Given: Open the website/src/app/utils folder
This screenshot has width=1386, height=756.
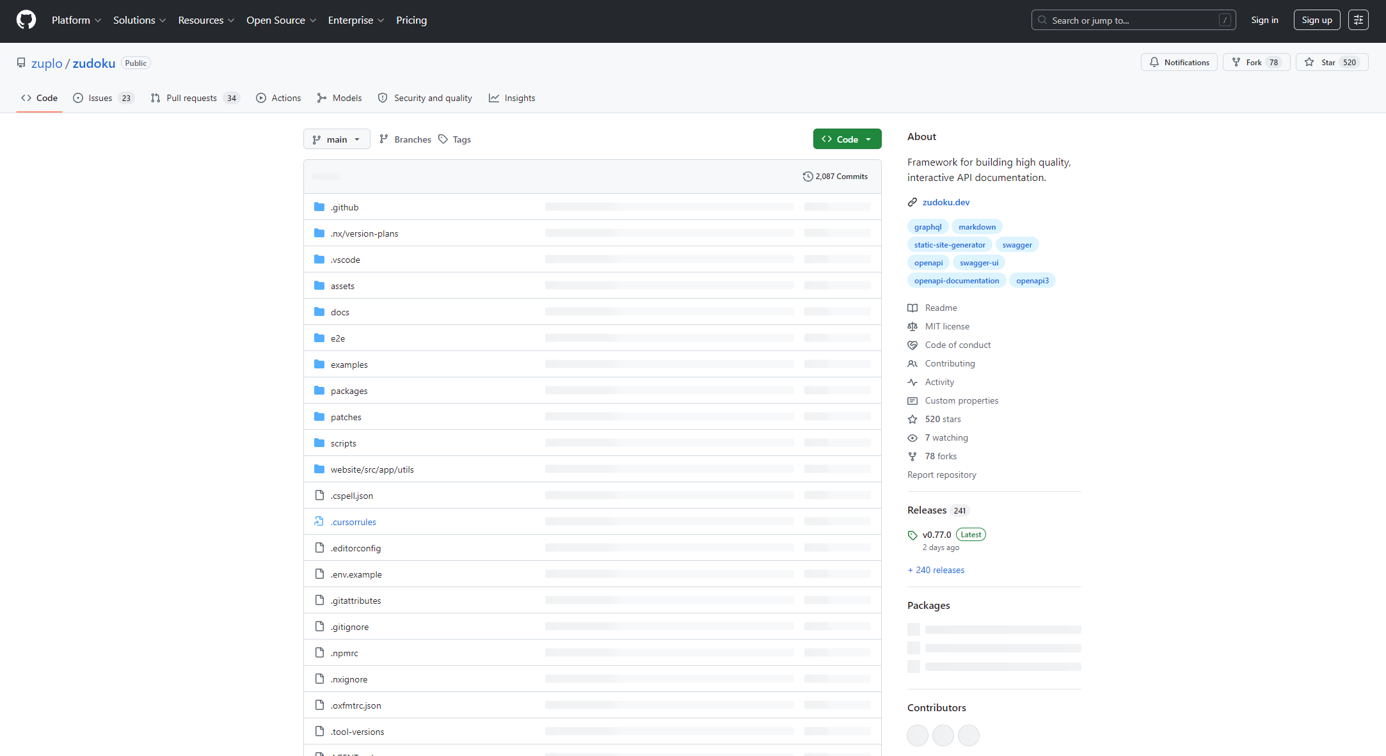Looking at the screenshot, I should tap(372, 469).
